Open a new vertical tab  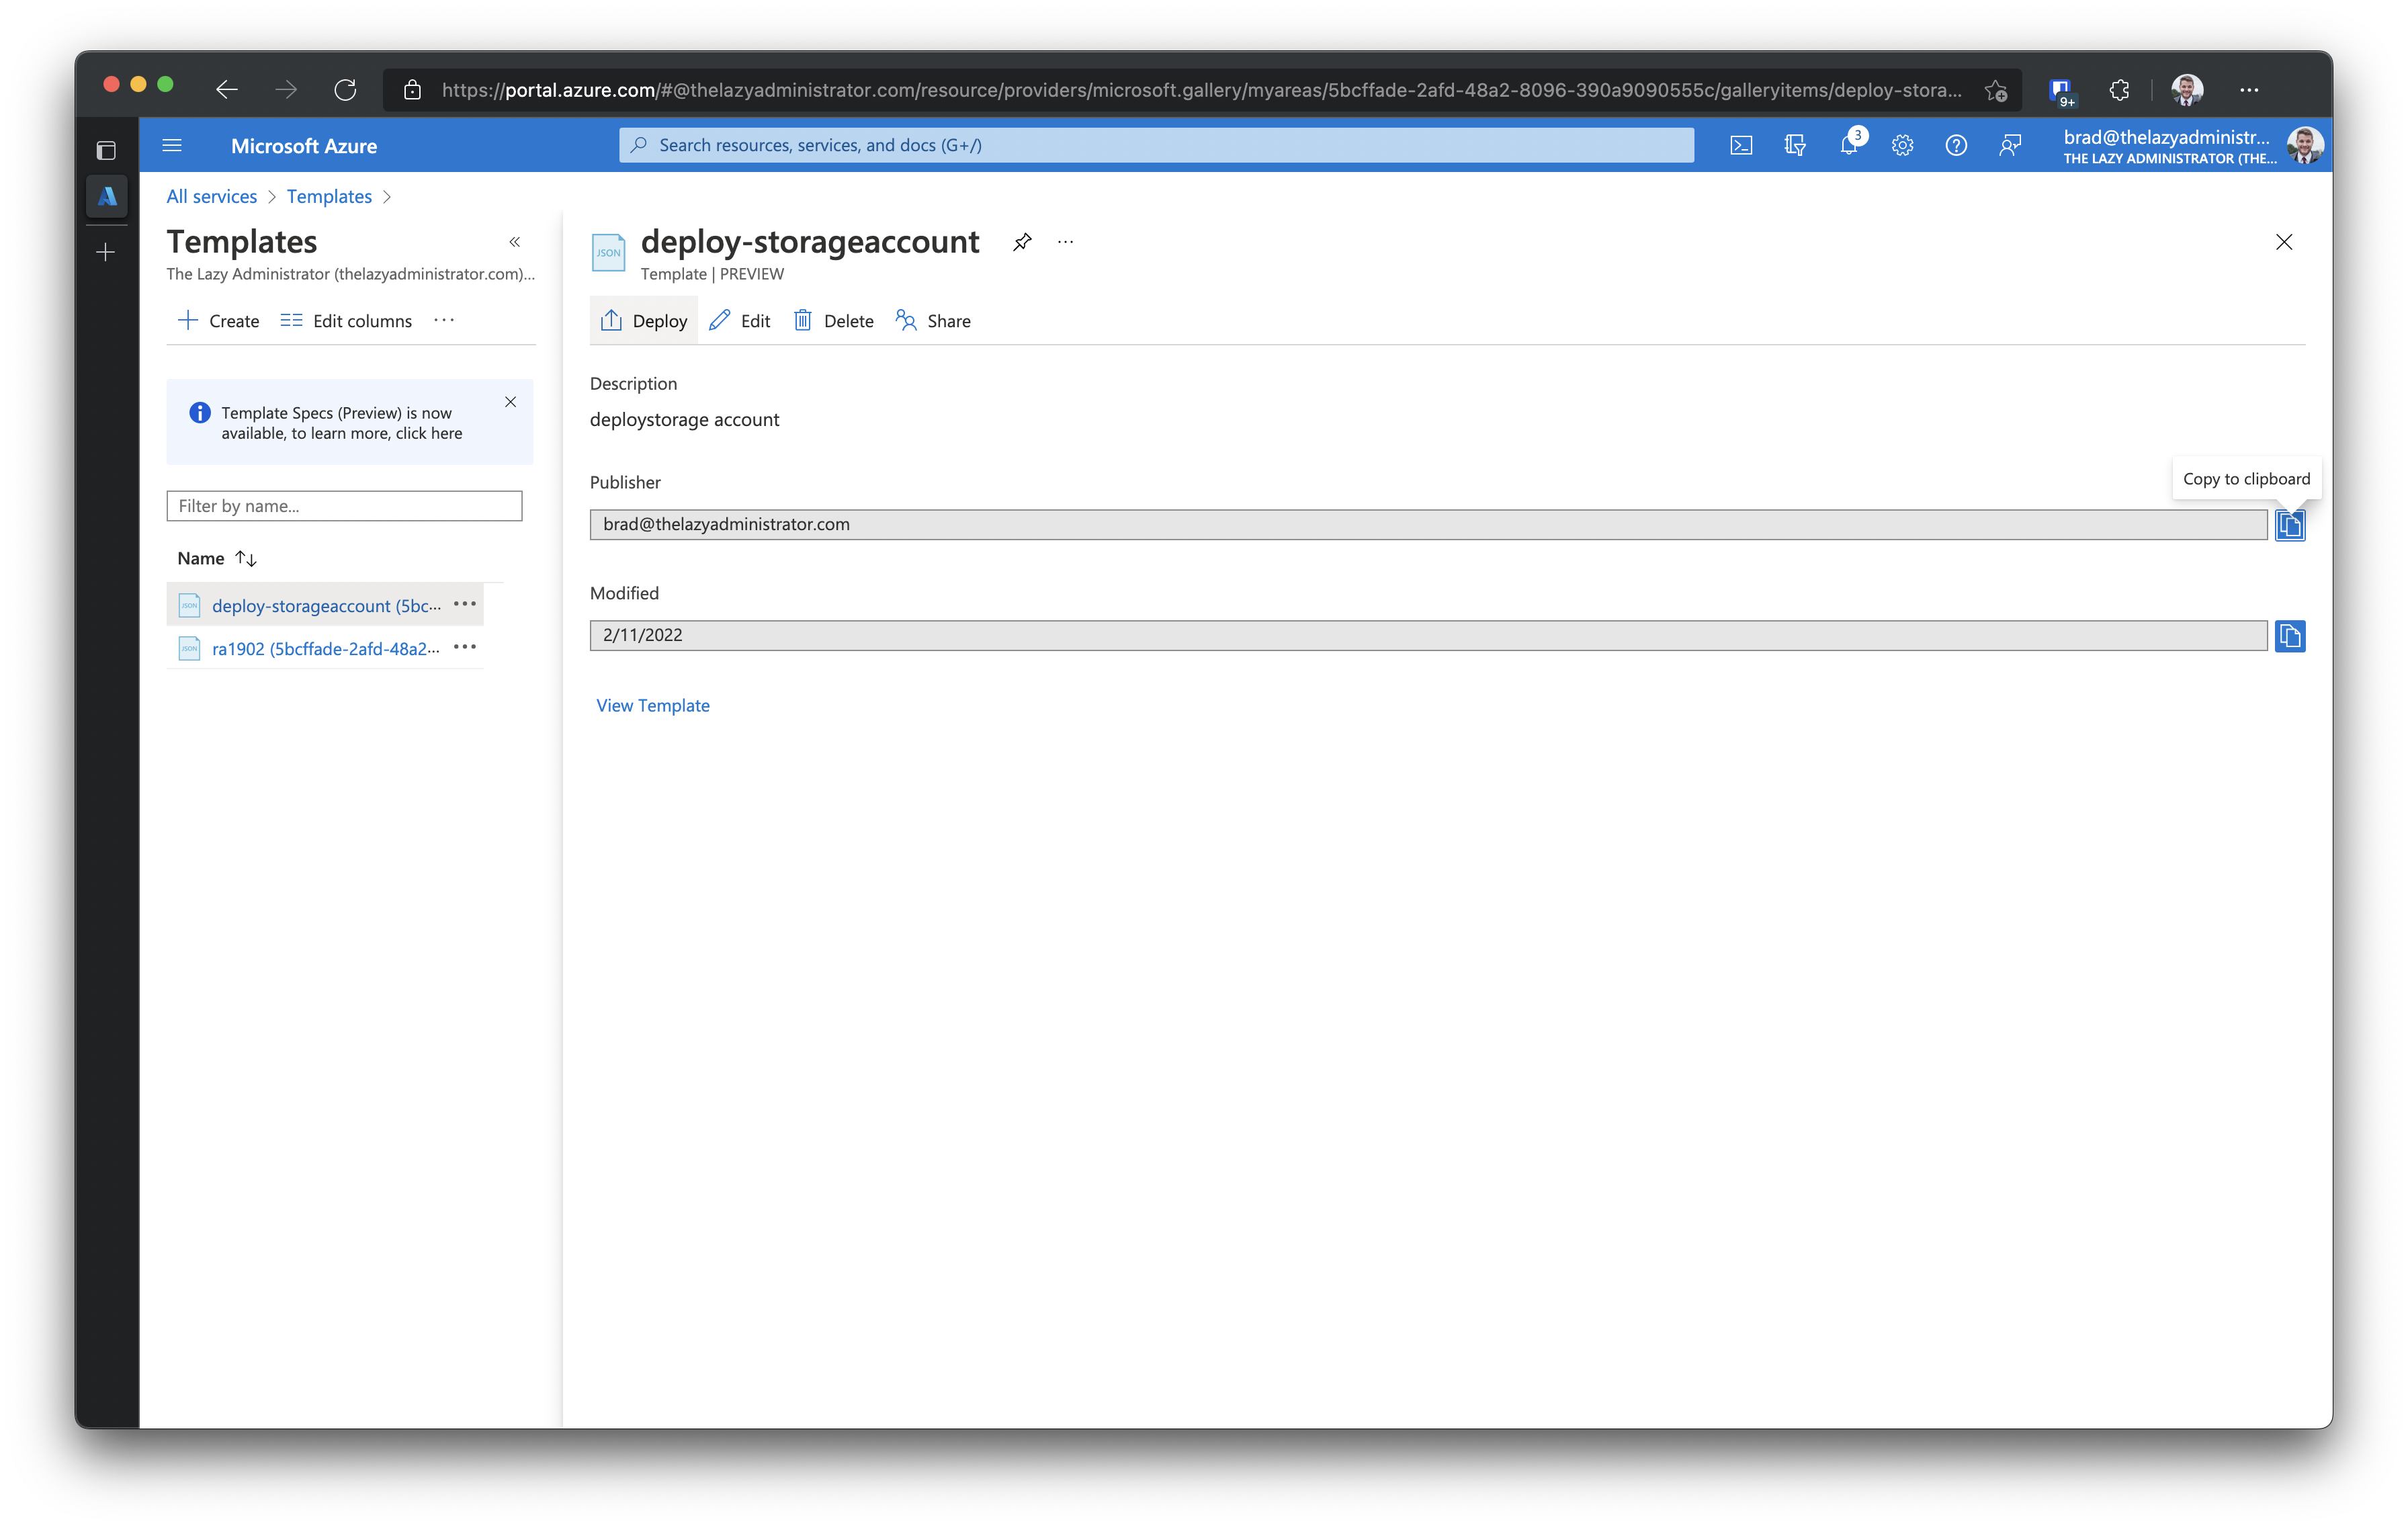tap(106, 252)
